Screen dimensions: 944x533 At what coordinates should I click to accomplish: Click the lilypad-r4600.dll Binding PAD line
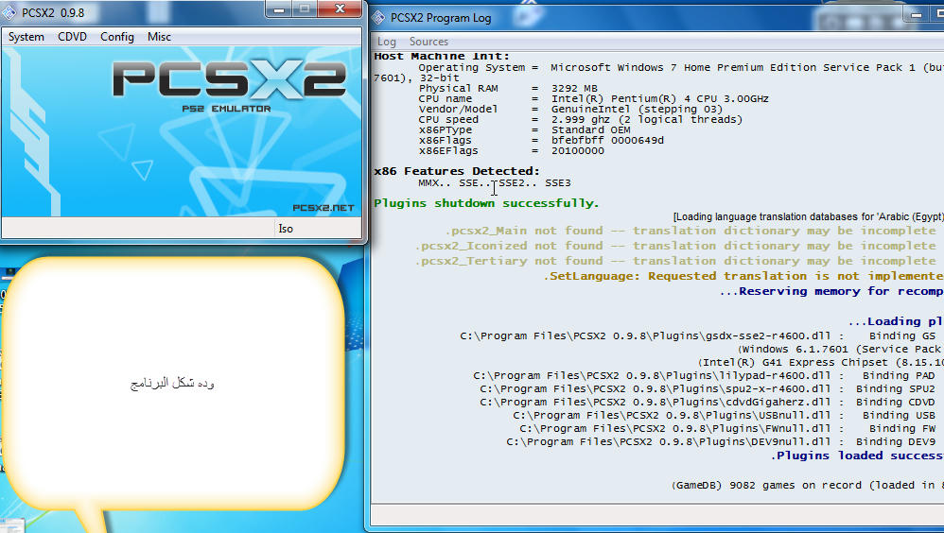(705, 376)
